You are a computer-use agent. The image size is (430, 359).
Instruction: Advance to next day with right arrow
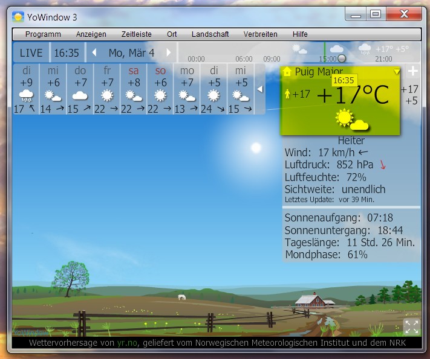pos(169,53)
